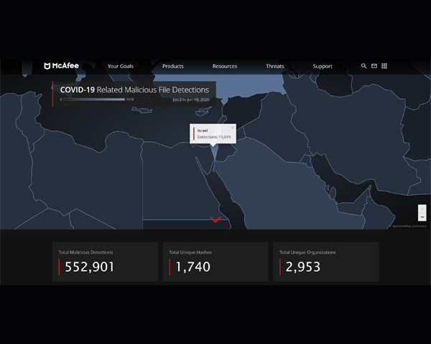
Task: Select the Total Unique Hashes card
Action: click(x=215, y=261)
